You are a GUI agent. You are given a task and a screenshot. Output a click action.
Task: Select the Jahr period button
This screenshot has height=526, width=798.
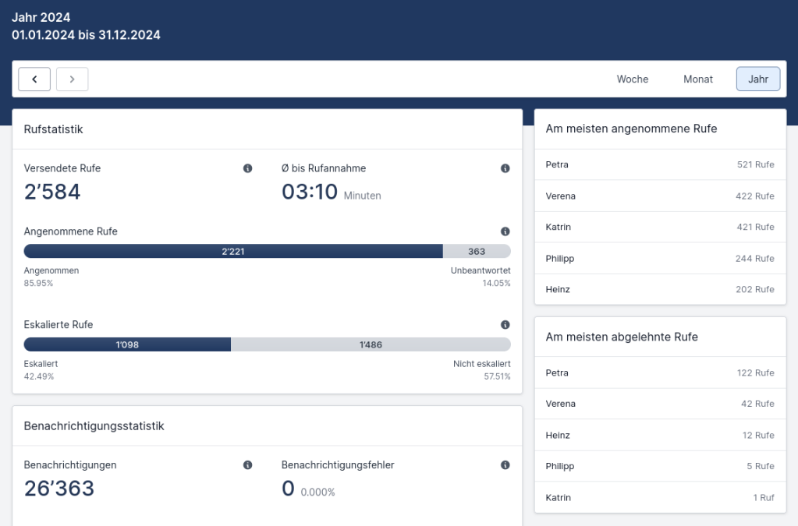coord(757,79)
